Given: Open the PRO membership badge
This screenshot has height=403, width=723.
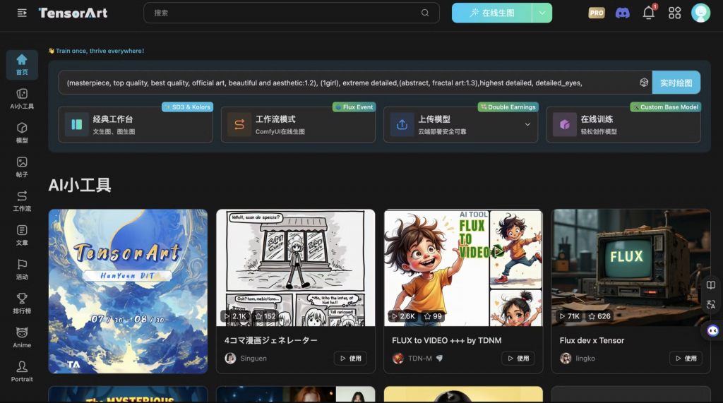Looking at the screenshot, I should click(x=596, y=13).
